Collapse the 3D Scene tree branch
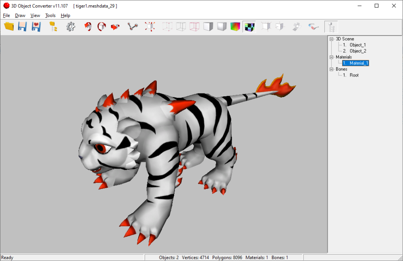This screenshot has width=403, height=261. [331, 39]
